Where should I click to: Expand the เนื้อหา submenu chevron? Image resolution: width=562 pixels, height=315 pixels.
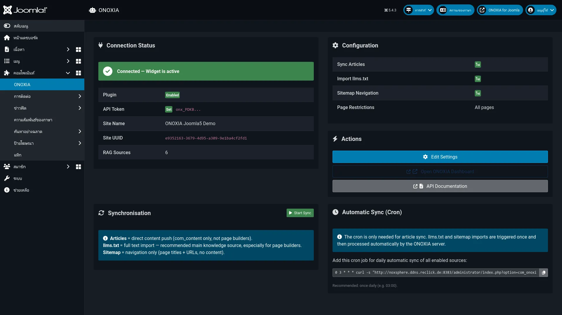[68, 50]
